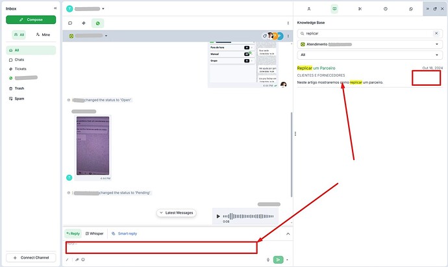Open the clock history panel icon
The height and width of the screenshot is (267, 448).
click(x=385, y=9)
